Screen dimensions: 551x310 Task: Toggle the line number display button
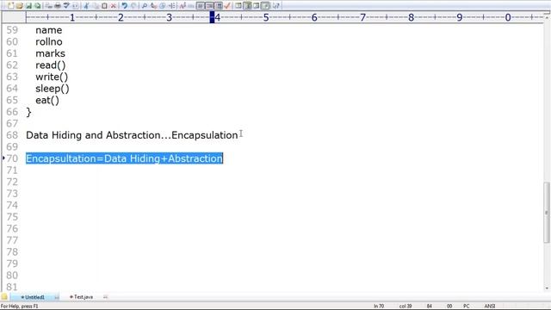click(x=209, y=6)
